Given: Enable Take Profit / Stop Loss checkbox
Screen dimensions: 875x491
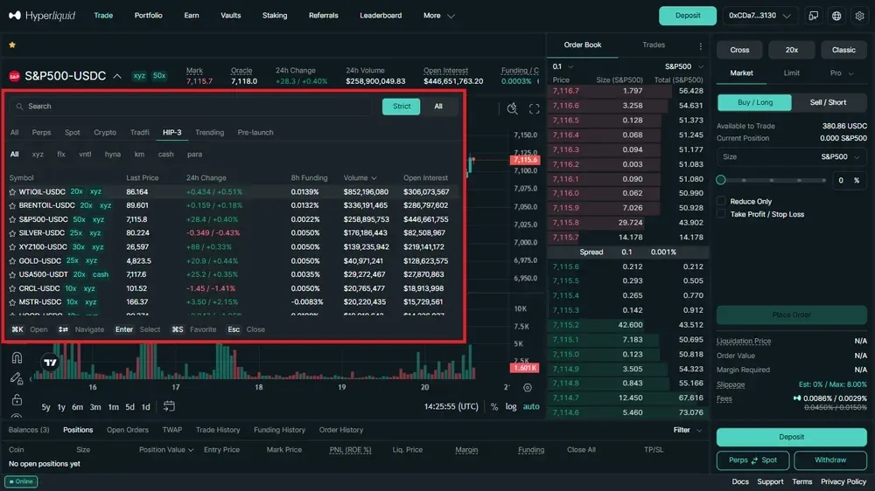Looking at the screenshot, I should click(721, 214).
